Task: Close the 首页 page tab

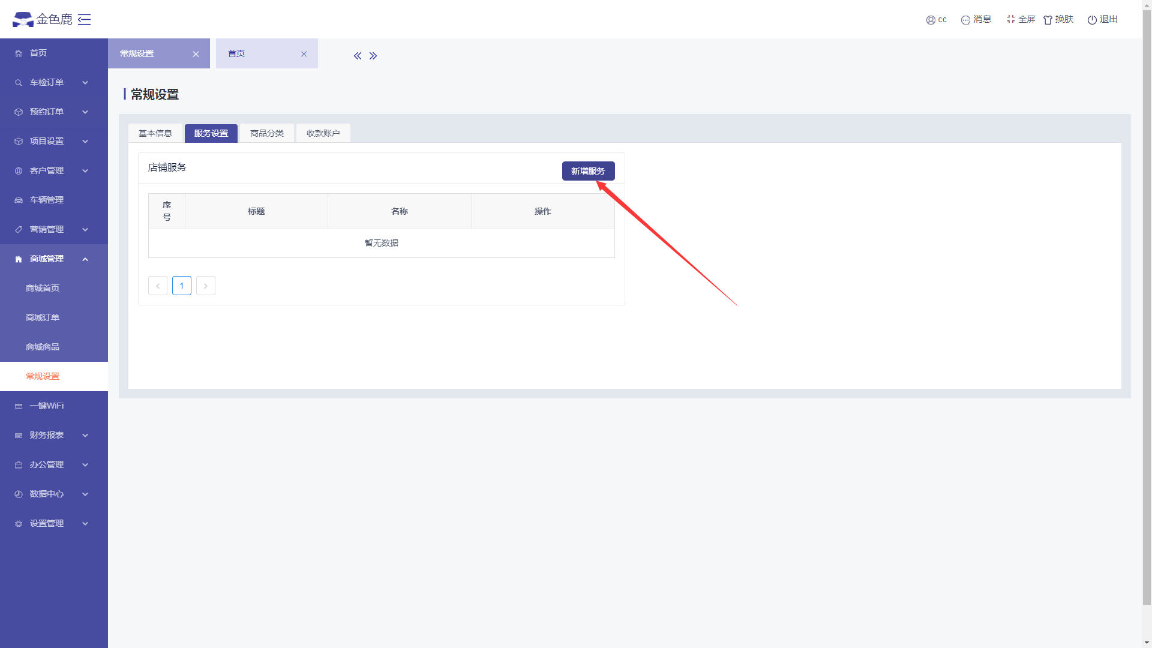Action: [304, 54]
